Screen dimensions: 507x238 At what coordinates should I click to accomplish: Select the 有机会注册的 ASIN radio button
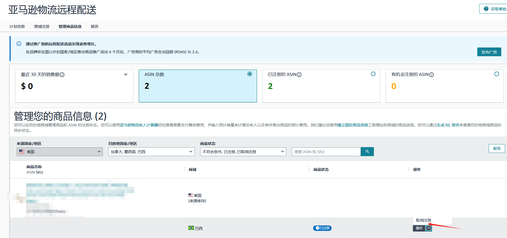click(x=497, y=74)
